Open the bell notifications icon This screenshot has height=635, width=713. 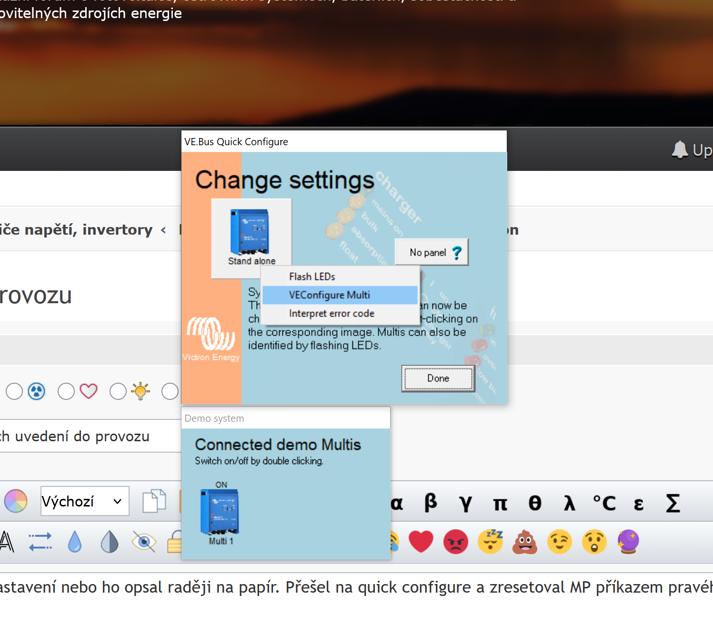680,149
